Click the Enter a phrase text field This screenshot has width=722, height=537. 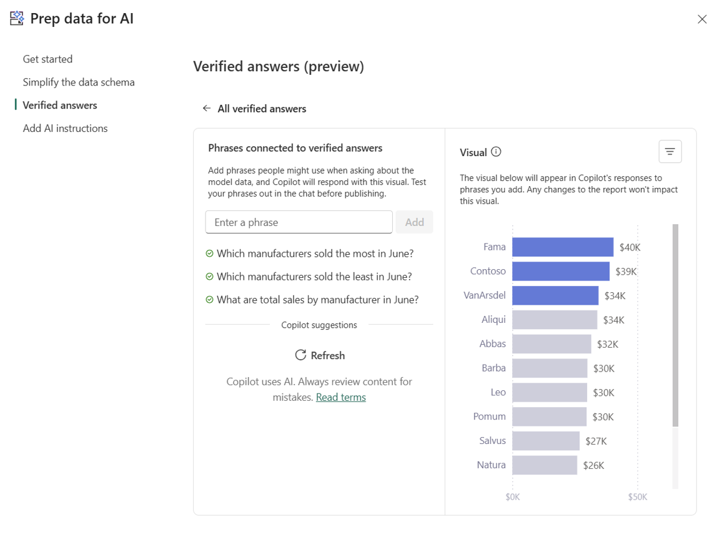coord(299,222)
